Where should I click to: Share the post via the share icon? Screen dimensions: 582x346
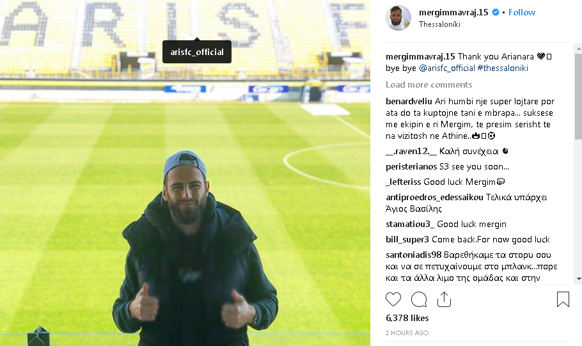pyautogui.click(x=444, y=299)
